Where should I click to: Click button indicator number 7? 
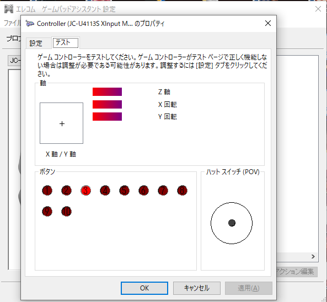pyautogui.click(x=163, y=190)
